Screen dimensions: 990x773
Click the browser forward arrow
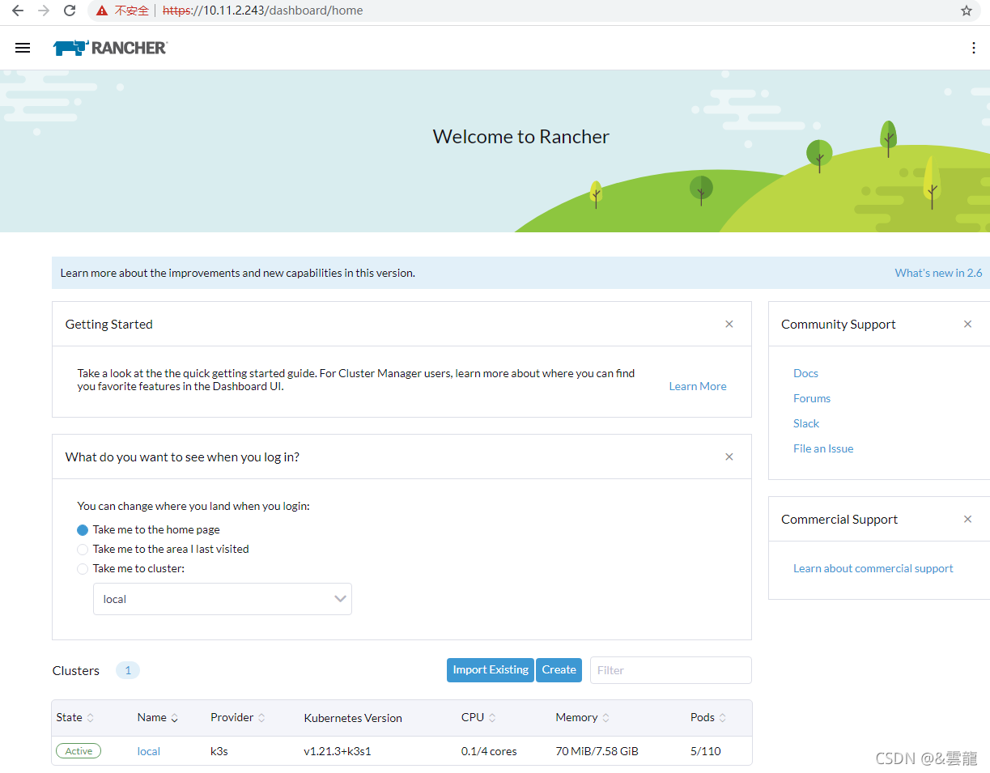(x=44, y=11)
